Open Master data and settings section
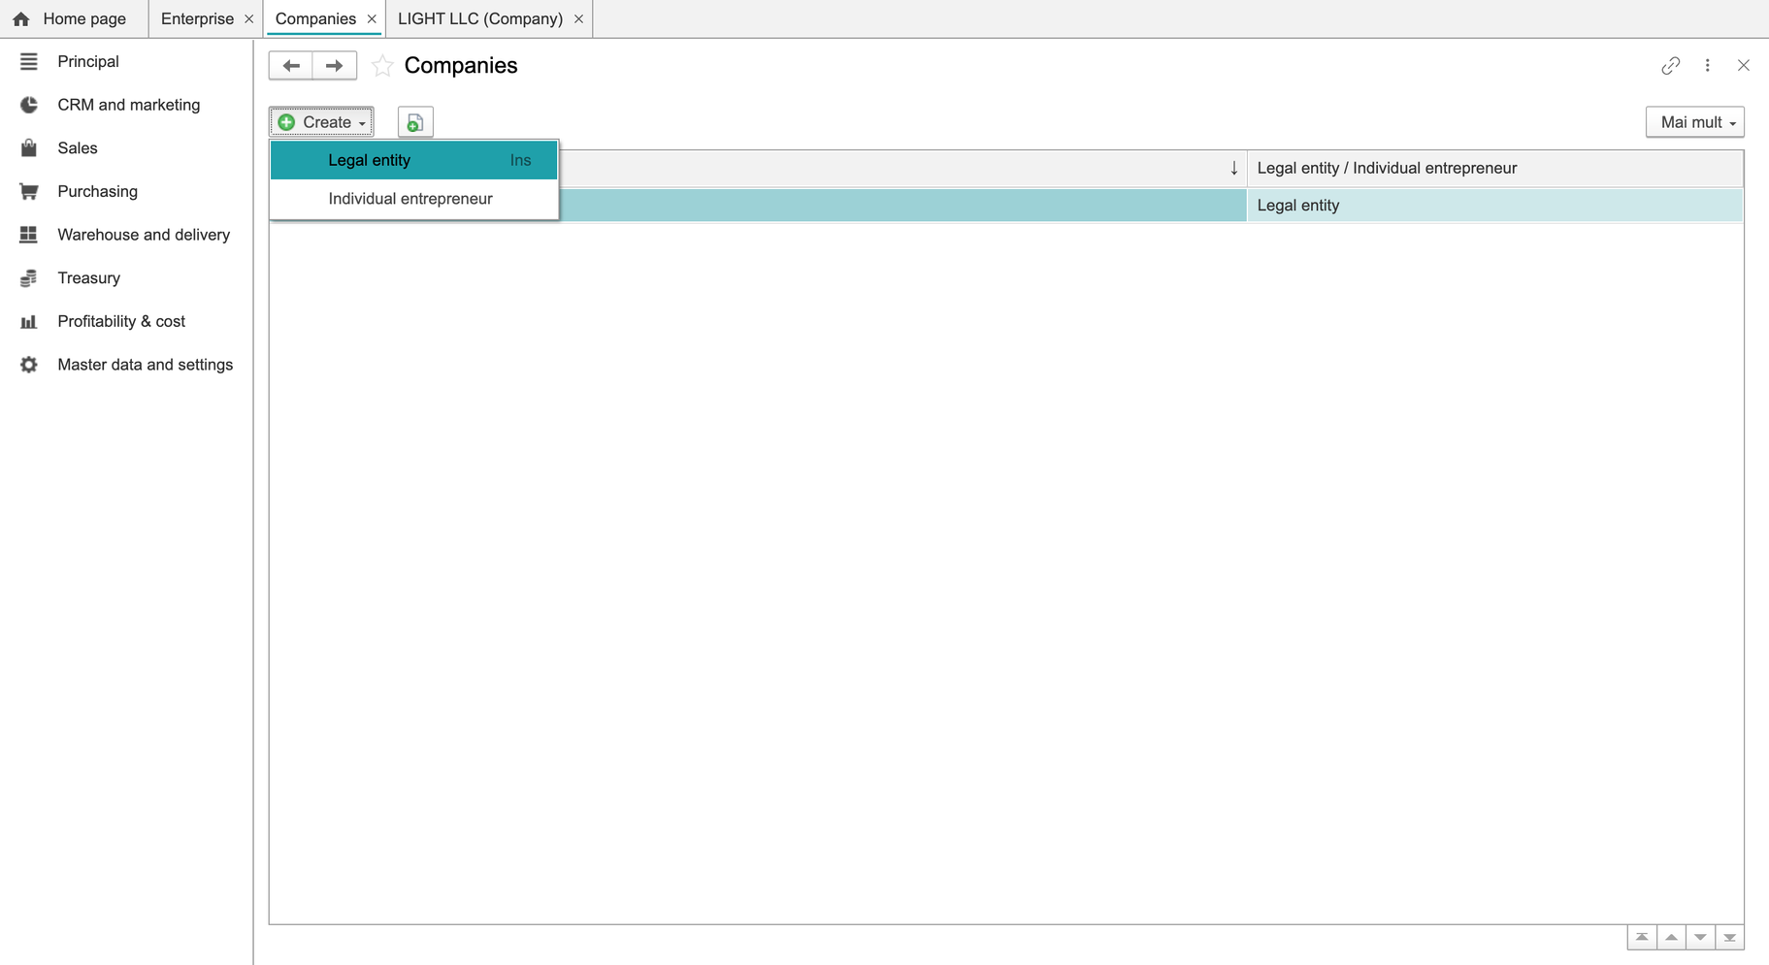 point(145,365)
